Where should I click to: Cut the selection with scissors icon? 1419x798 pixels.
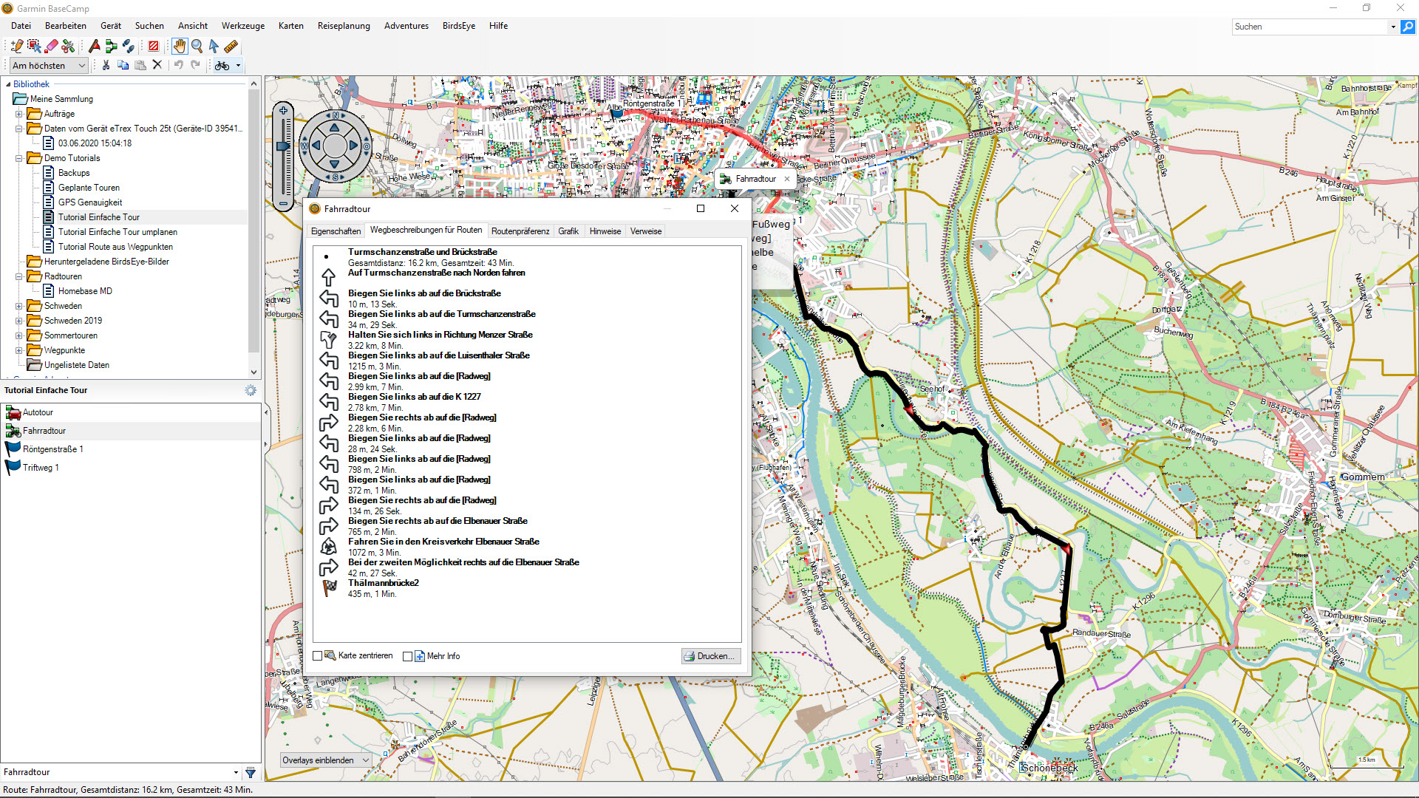(106, 65)
